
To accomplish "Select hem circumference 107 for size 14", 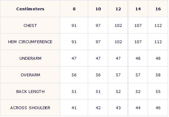I will pyautogui.click(x=138, y=42).
